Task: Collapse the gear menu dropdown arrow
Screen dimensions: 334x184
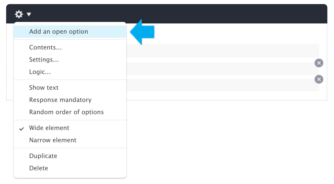Action: (x=29, y=15)
